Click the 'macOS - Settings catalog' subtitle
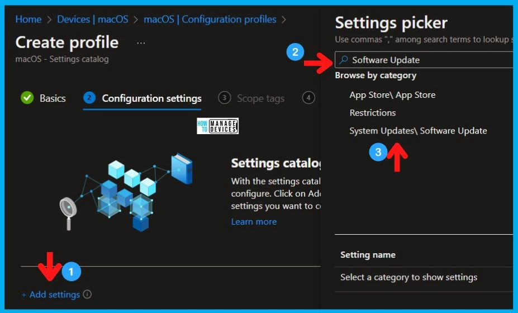This screenshot has height=313, width=518. [x=62, y=59]
